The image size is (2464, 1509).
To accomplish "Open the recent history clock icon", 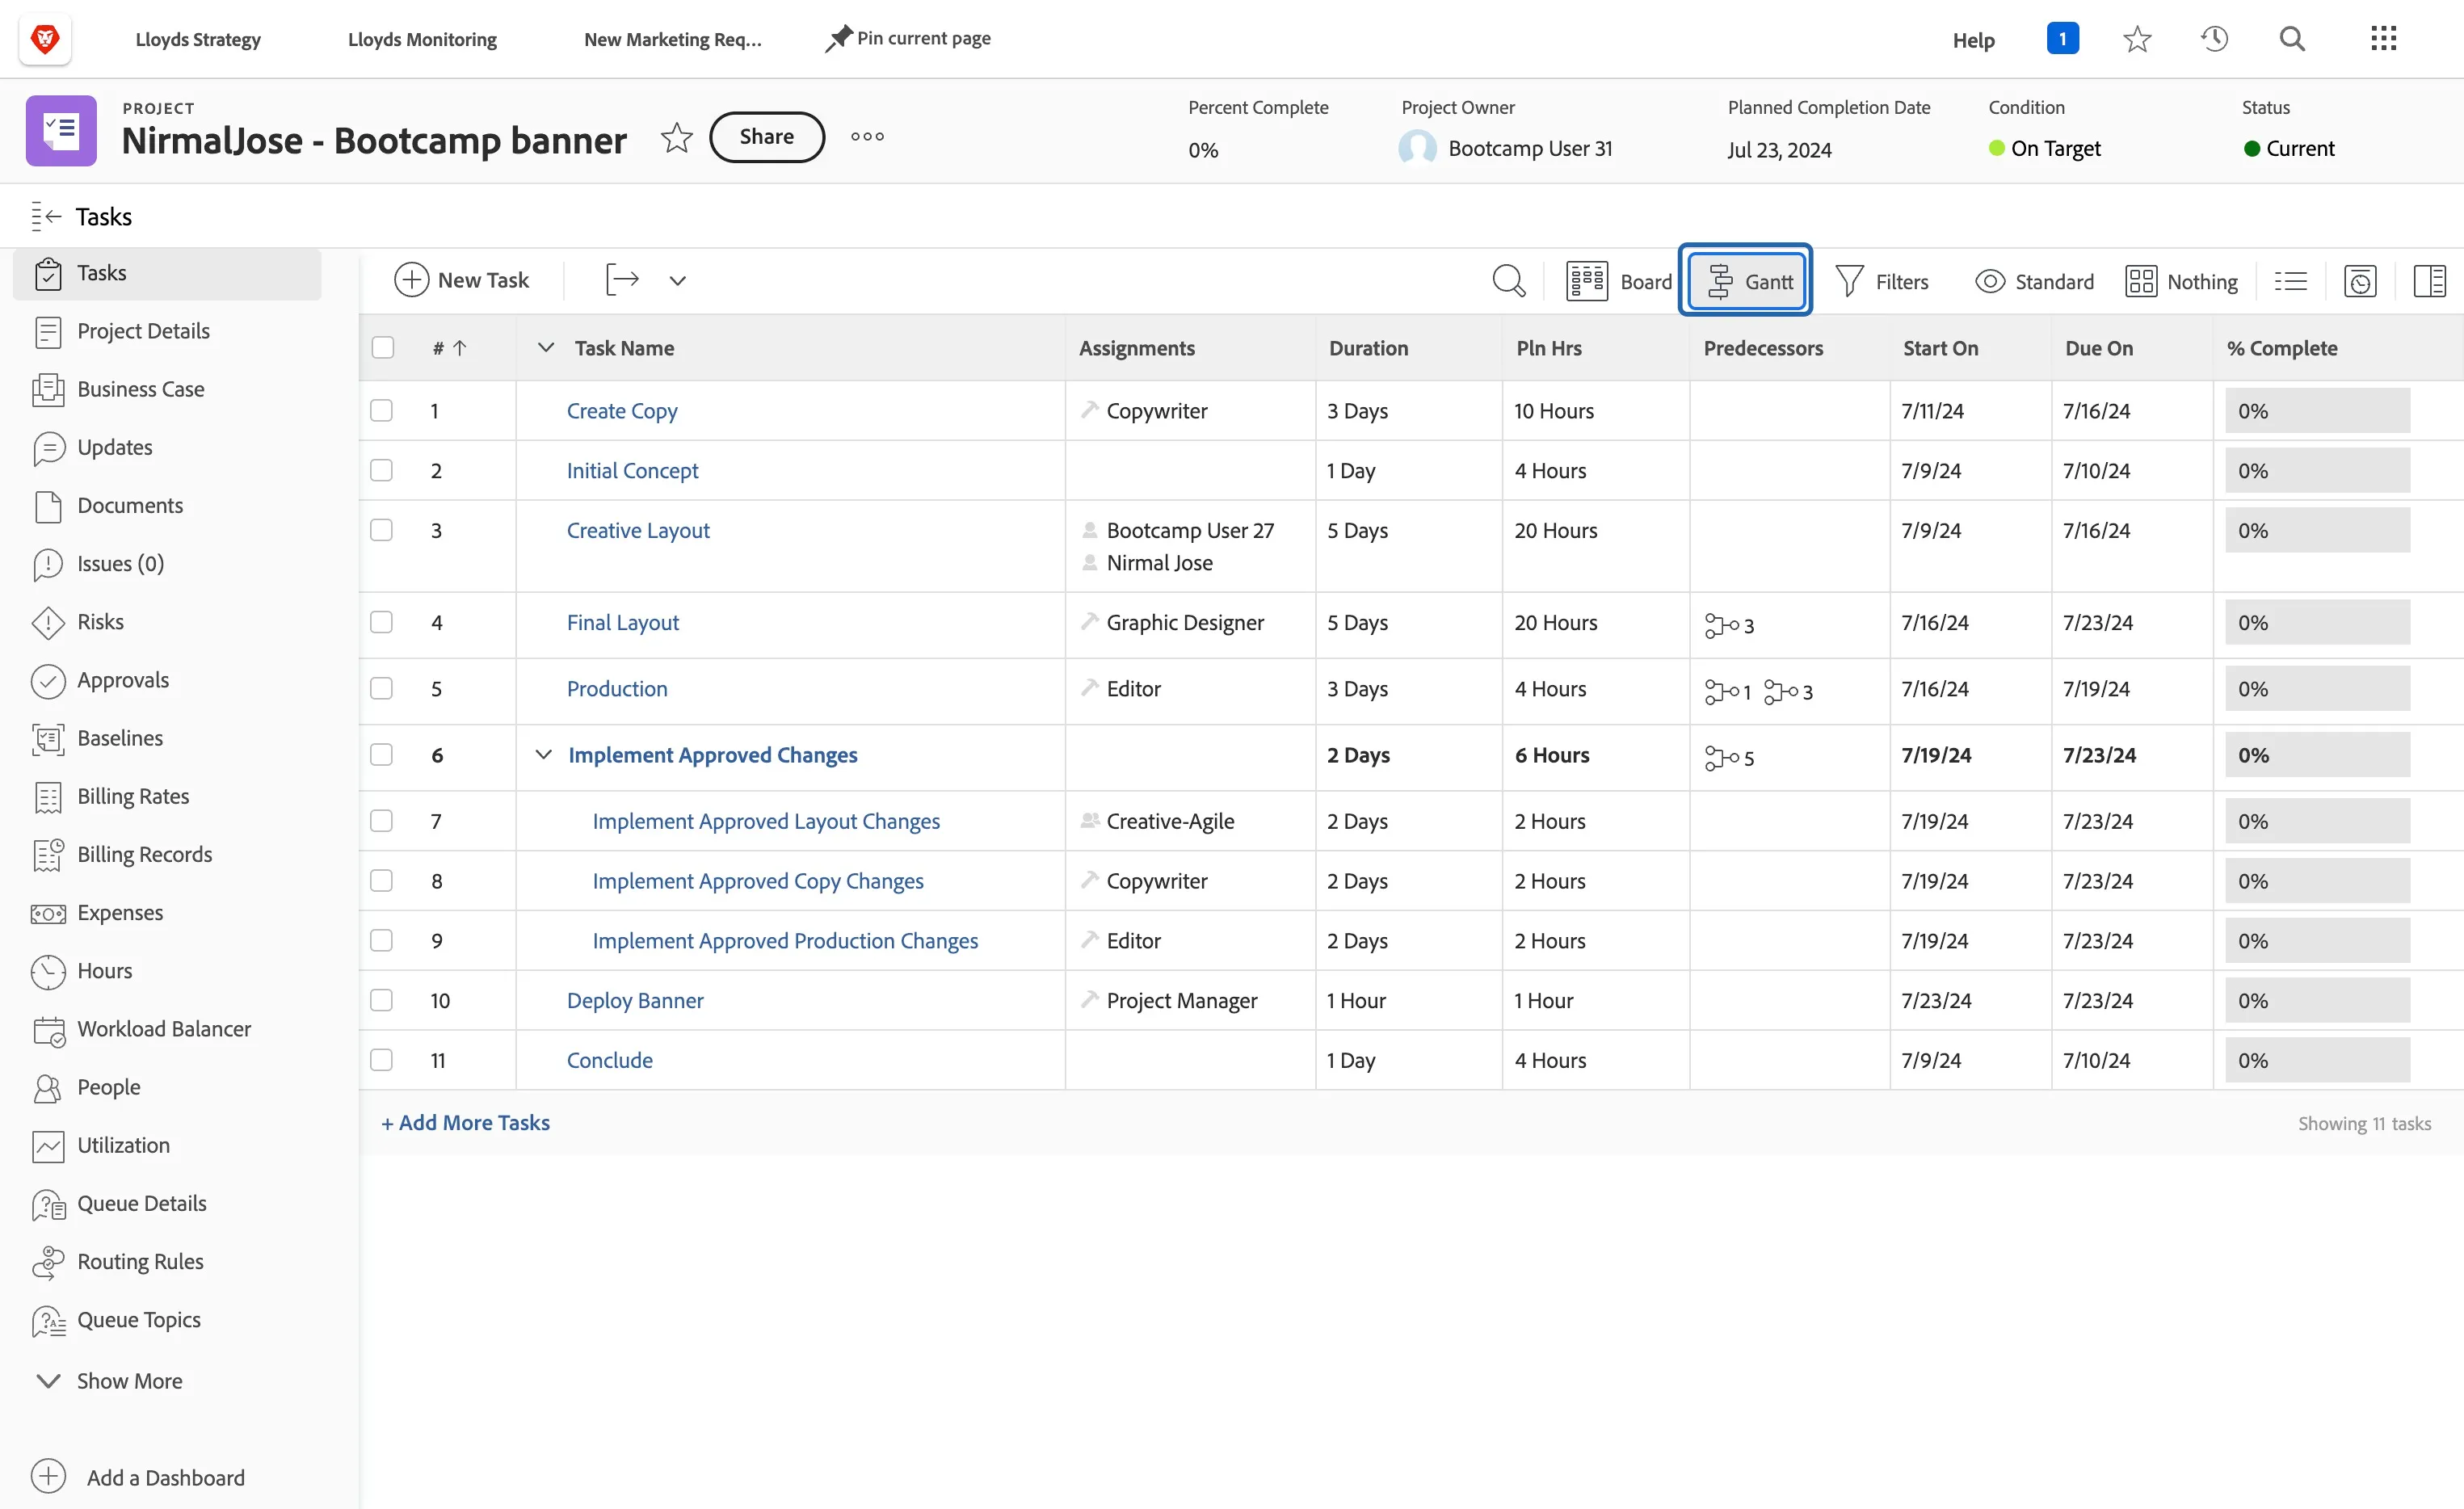I will coord(2214,39).
